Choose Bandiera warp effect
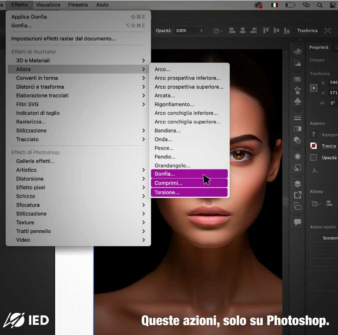This screenshot has width=338, height=335. (189, 131)
